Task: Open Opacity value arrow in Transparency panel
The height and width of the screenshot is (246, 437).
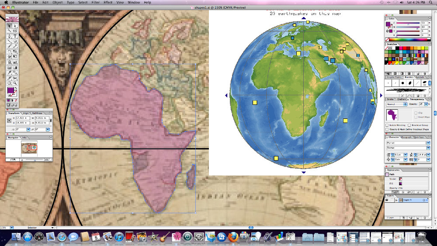Action: tap(426, 104)
